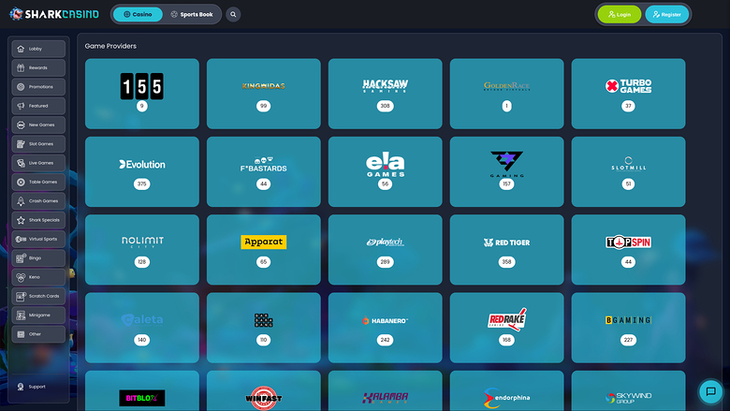Open the Bingo category
Viewport: 730px width, 411px height.
[38, 258]
